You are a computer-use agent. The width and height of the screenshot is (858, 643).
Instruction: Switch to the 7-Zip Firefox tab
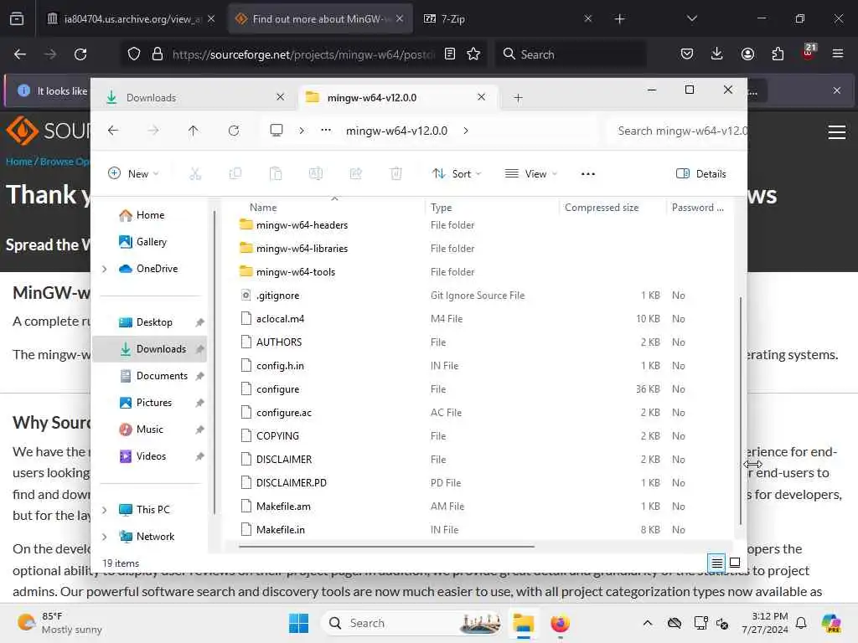(508, 18)
